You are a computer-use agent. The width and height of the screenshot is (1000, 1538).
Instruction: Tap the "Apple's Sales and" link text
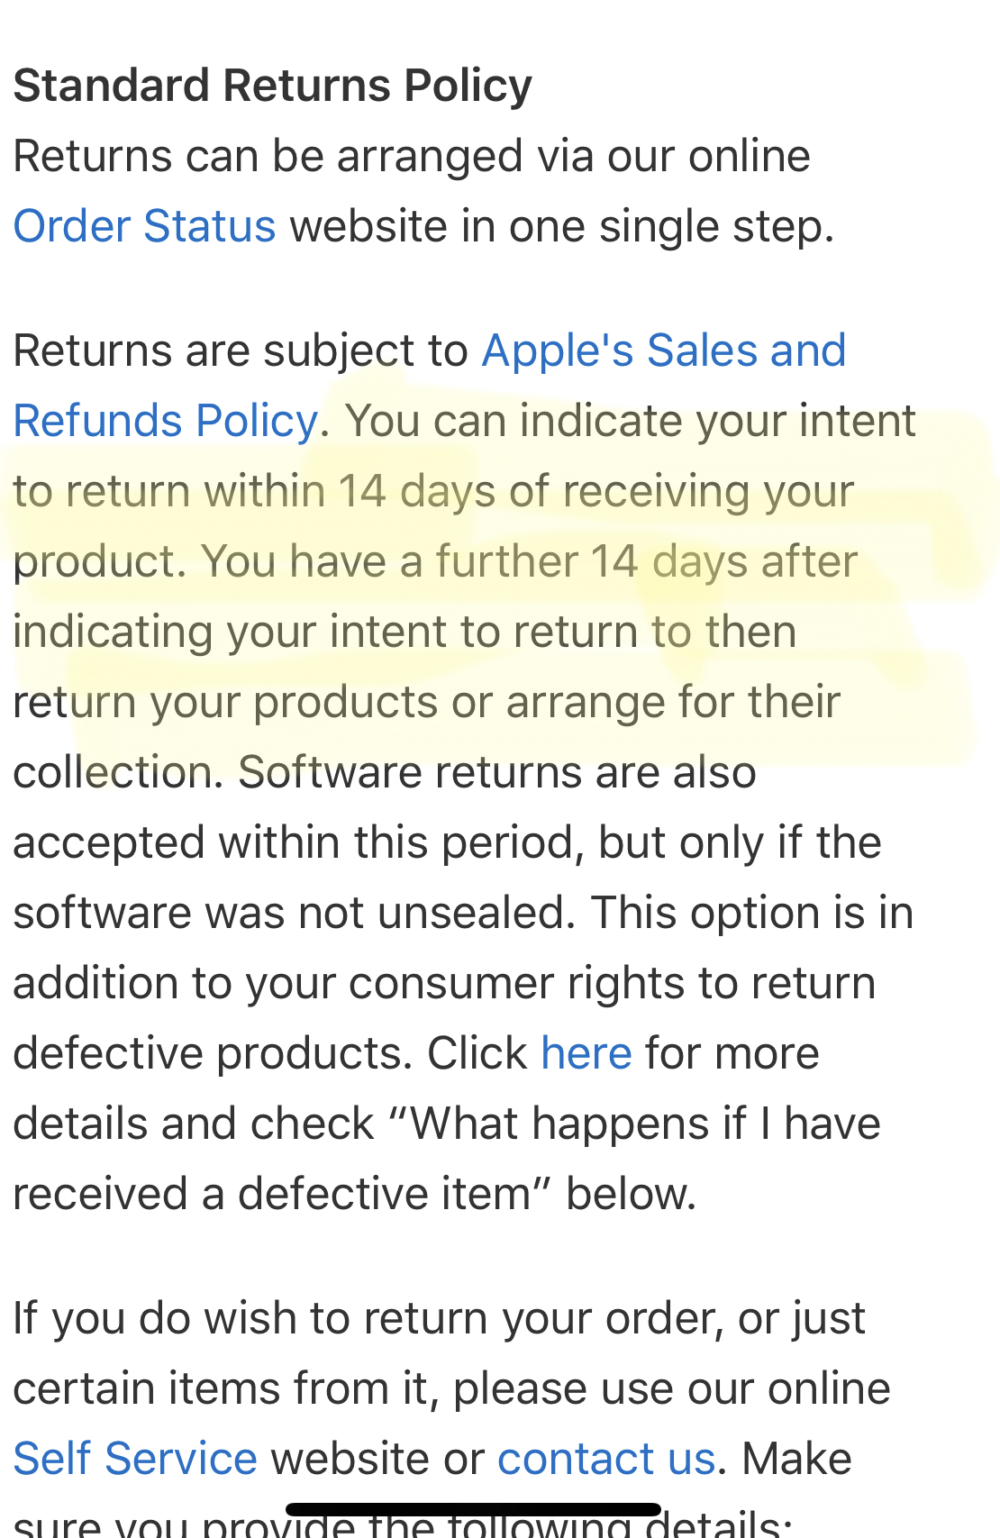(664, 350)
